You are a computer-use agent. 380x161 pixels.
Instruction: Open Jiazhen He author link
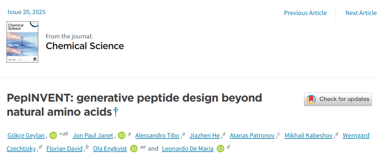[204, 136]
